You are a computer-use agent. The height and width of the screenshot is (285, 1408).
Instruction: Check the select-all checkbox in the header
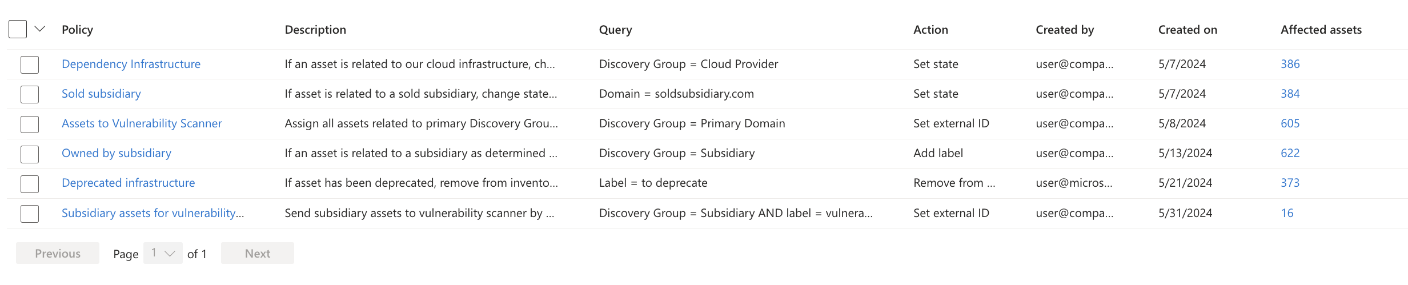click(18, 29)
